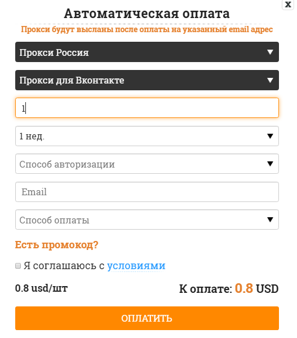Expand the Способ авторизации dropdown
The width and height of the screenshot is (297, 338).
[147, 164]
